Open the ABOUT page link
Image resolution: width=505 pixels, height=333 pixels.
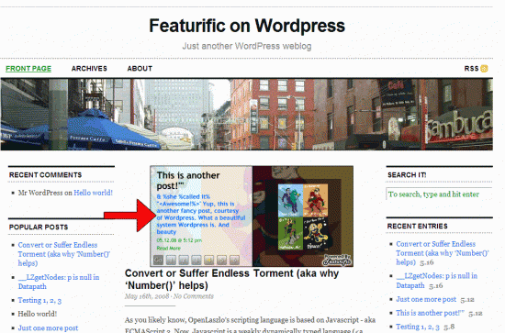click(x=140, y=69)
